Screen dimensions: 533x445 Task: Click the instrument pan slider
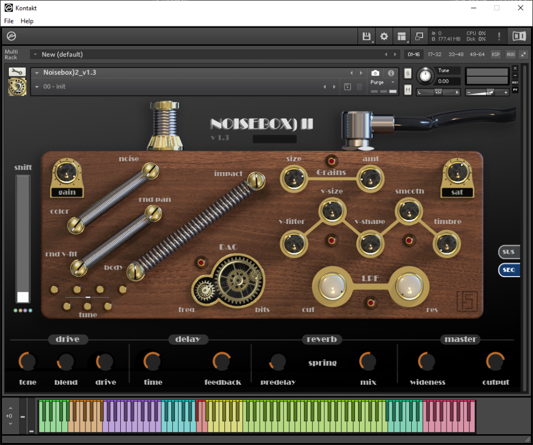pyautogui.click(x=438, y=92)
